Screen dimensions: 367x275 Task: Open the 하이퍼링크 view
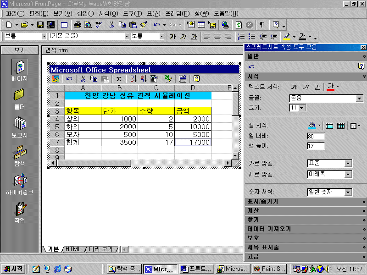click(19, 184)
